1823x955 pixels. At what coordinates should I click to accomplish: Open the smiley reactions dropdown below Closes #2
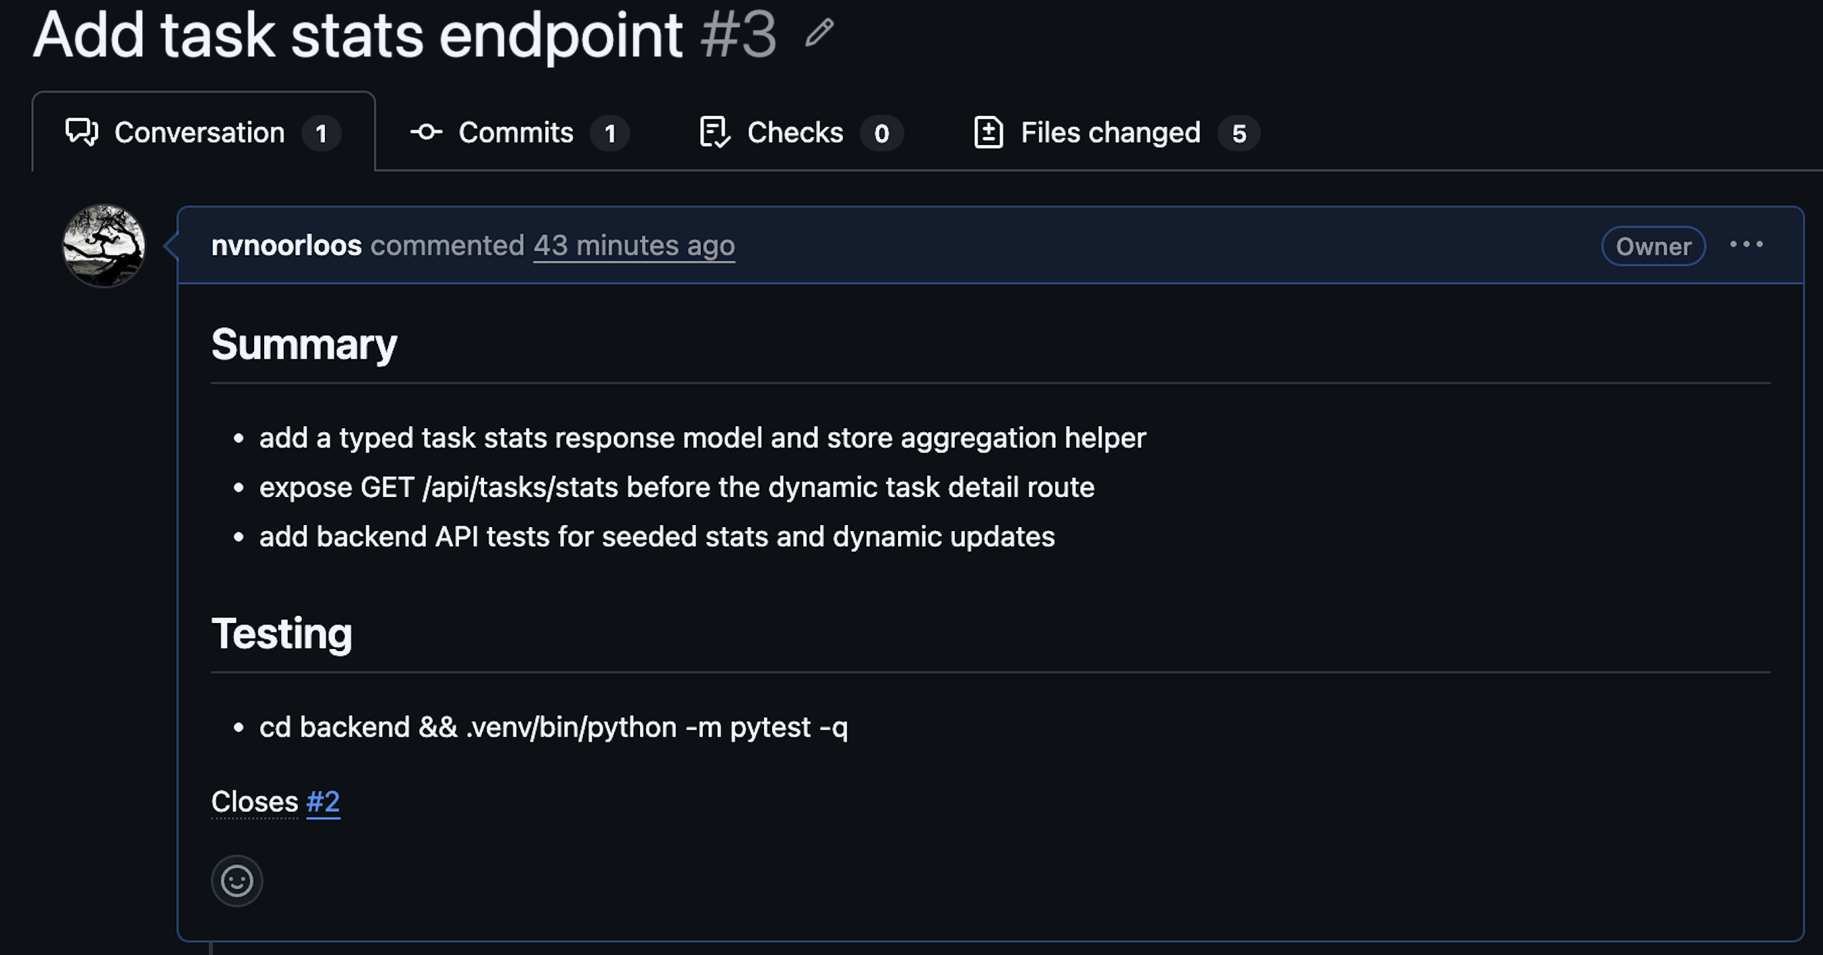(x=236, y=880)
